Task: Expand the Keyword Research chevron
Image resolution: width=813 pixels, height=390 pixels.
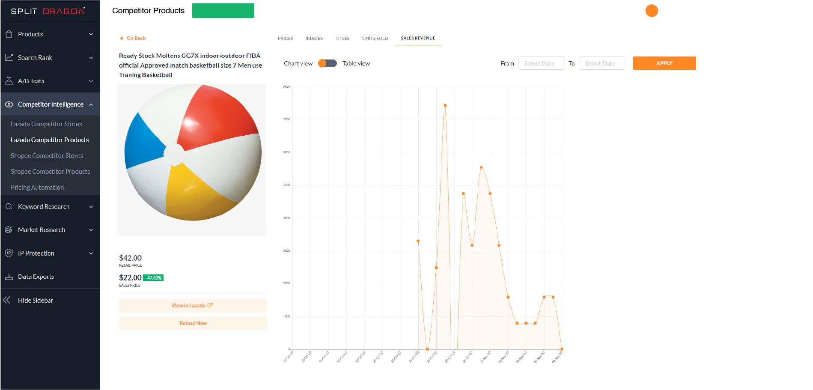Action: [x=91, y=207]
